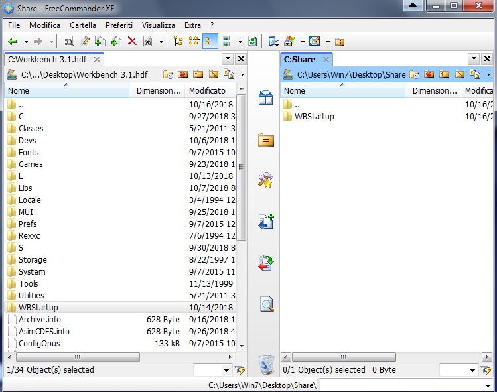
Task: Toggle the left panel filter funnel icon
Action: coord(240,370)
